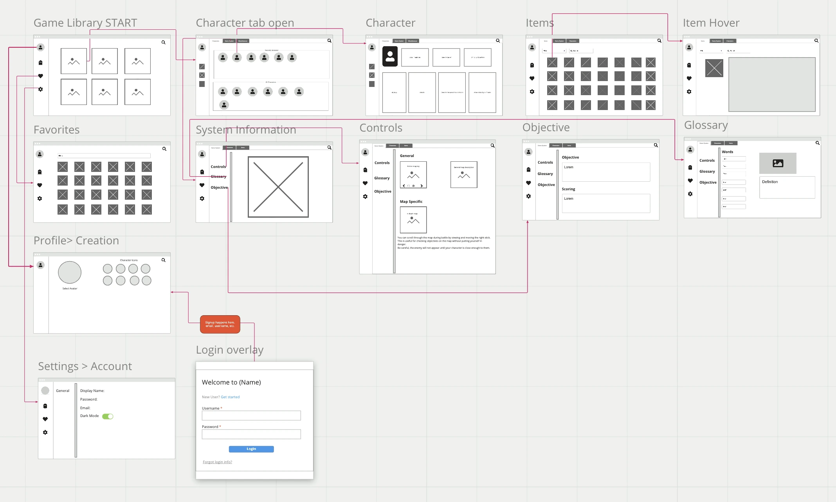Click the ghost icon in Favorites sidebar
This screenshot has height=502, width=836.
(x=40, y=172)
